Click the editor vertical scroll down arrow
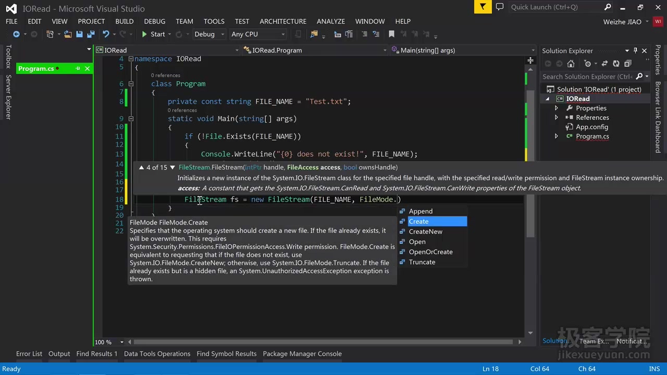Image resolution: width=667 pixels, height=375 pixels. [530, 332]
